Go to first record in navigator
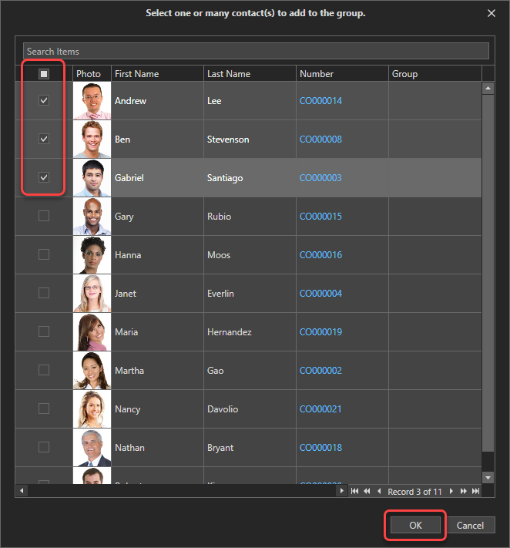This screenshot has width=510, height=548. (355, 491)
